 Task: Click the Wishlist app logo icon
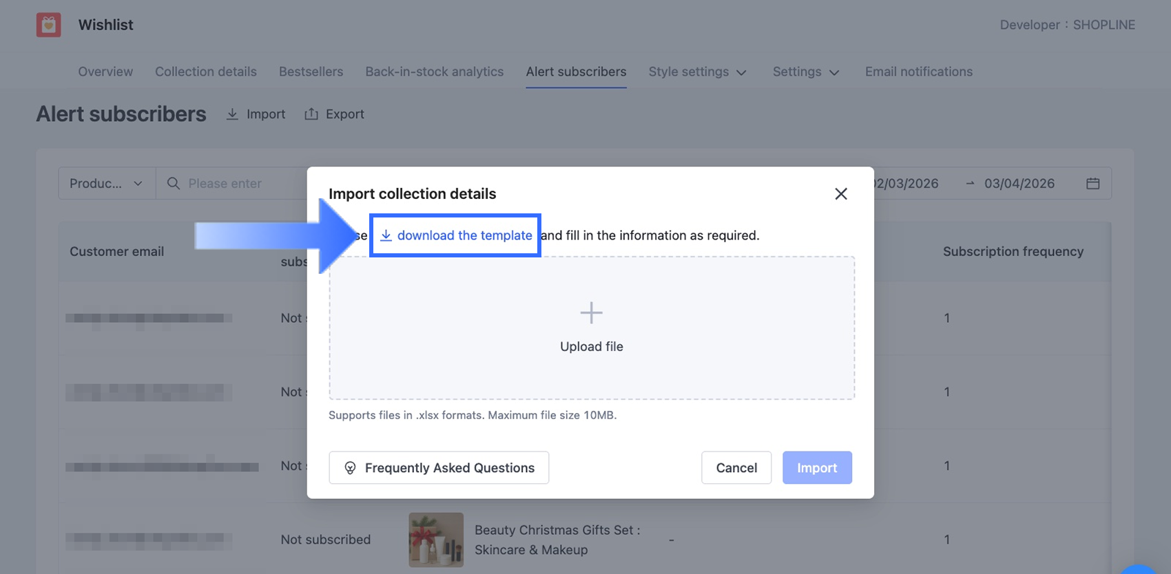[49, 25]
